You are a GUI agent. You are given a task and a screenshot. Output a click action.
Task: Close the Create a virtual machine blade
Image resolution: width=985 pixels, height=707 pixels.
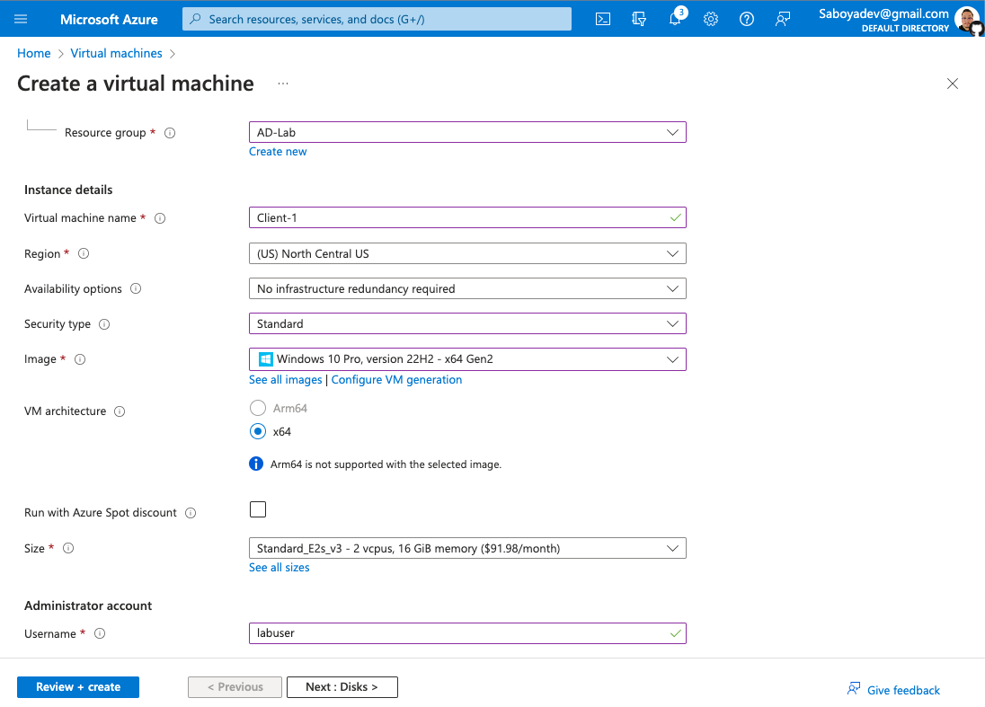tap(953, 84)
